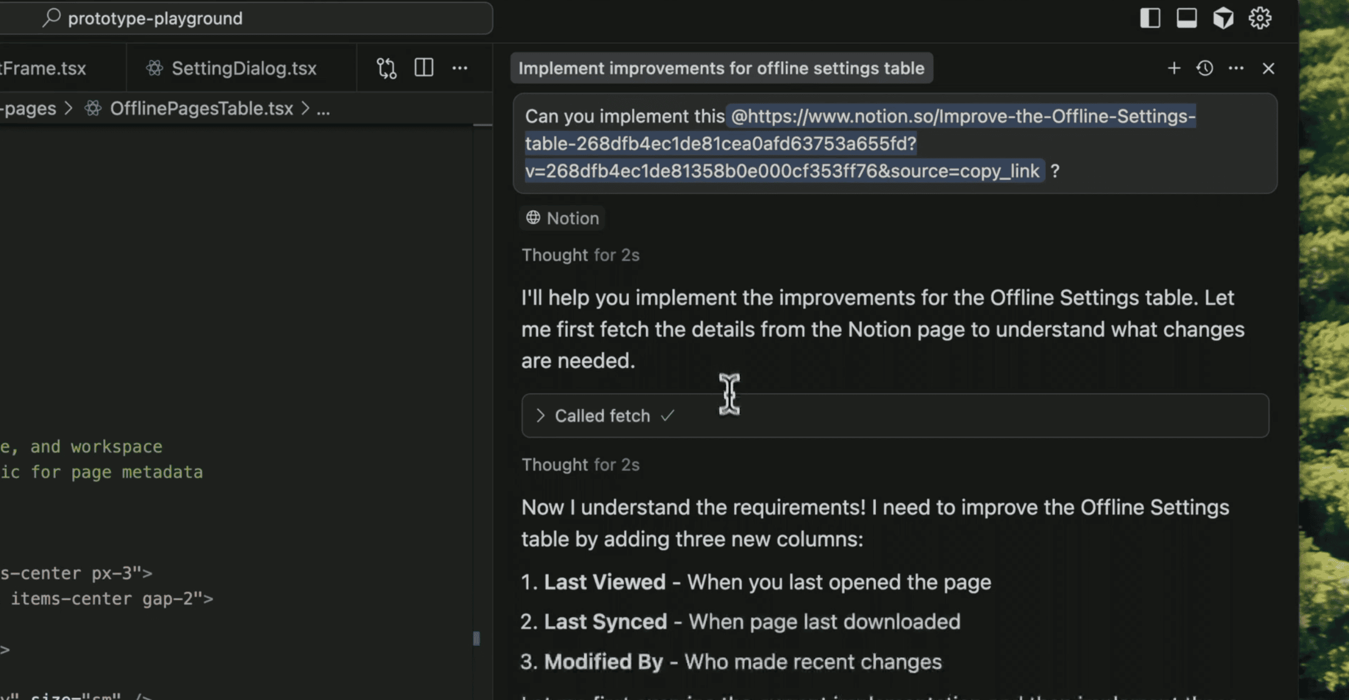The height and width of the screenshot is (700, 1349).
Task: Click the code line 'ic for page metadata'
Action: [102, 472]
